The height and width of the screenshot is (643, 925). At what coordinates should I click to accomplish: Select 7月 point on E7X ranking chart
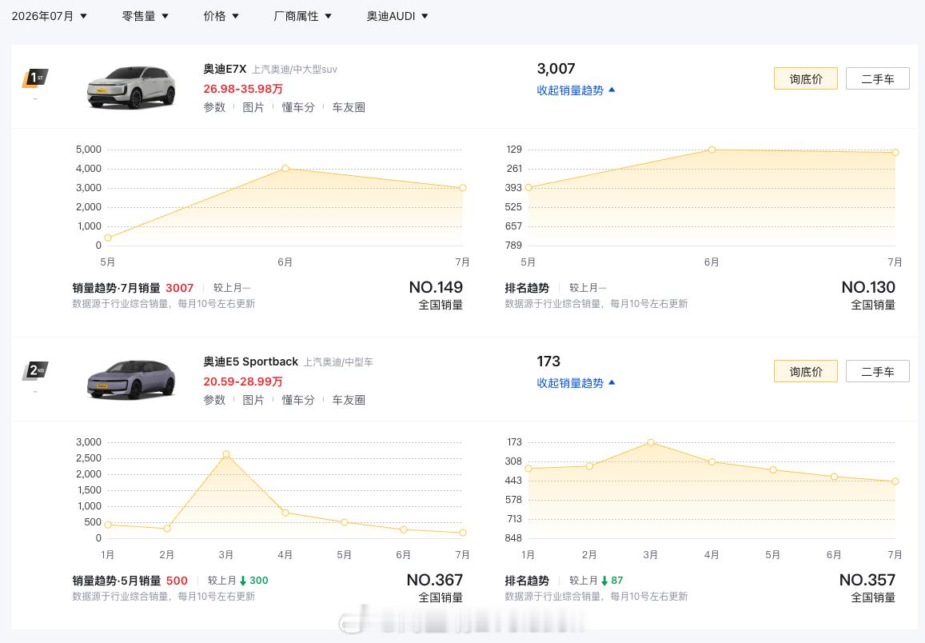click(895, 152)
